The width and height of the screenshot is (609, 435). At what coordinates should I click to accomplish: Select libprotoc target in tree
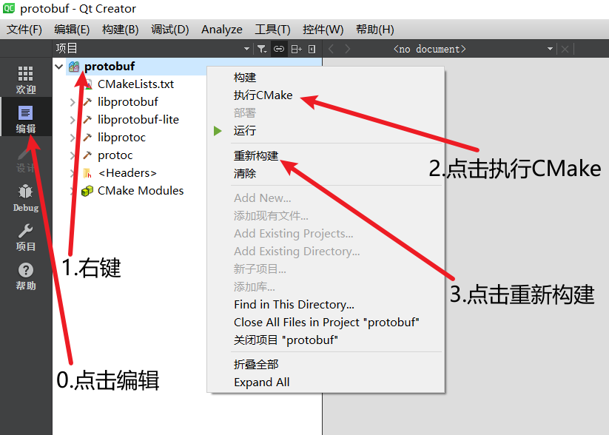click(x=121, y=138)
